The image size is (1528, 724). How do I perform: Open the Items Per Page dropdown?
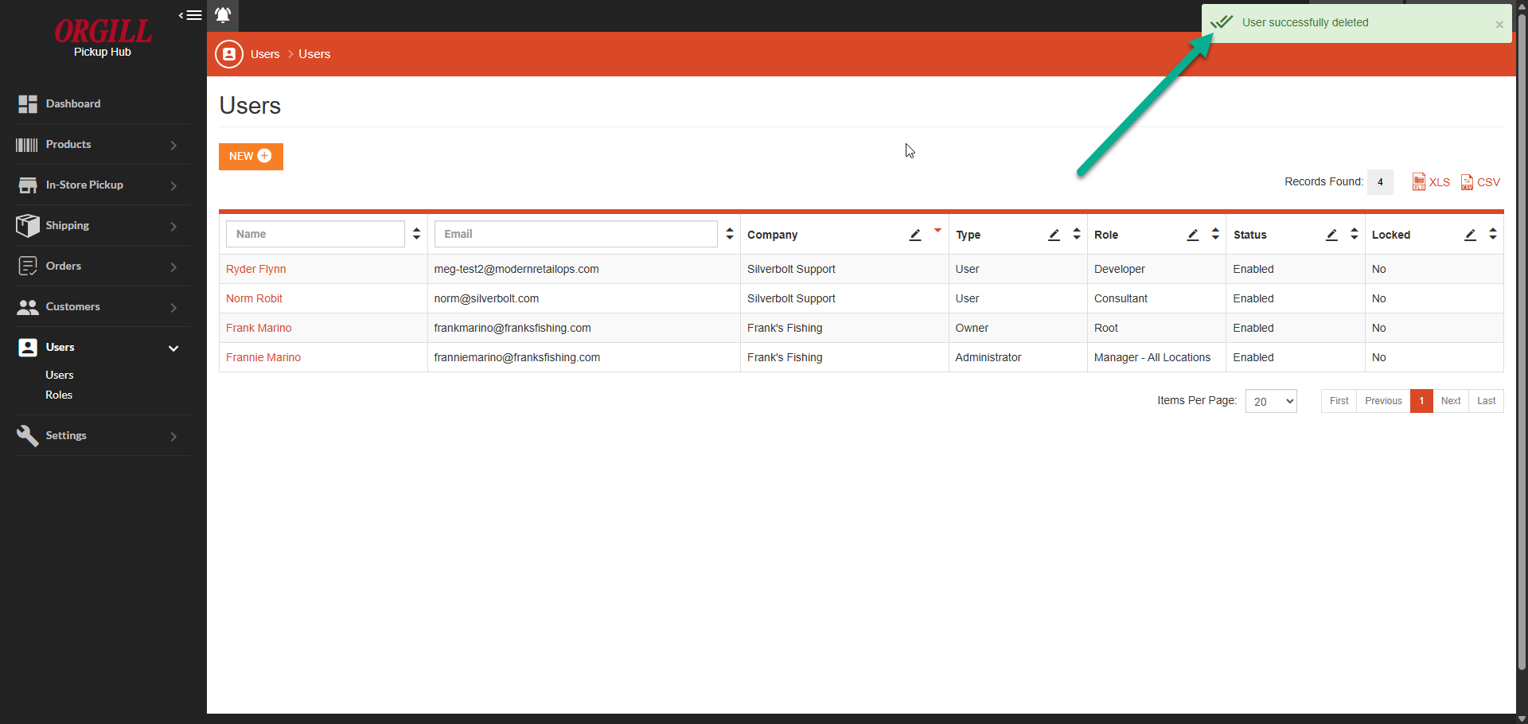click(1271, 401)
